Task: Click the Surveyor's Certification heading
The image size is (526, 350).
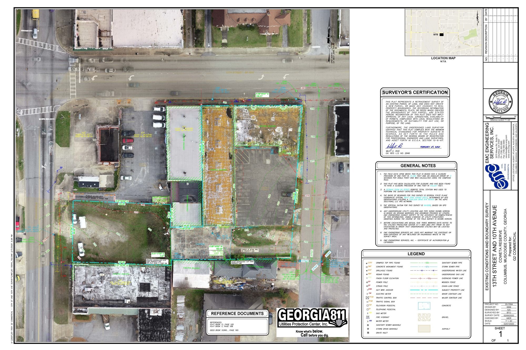Action: tap(415, 92)
